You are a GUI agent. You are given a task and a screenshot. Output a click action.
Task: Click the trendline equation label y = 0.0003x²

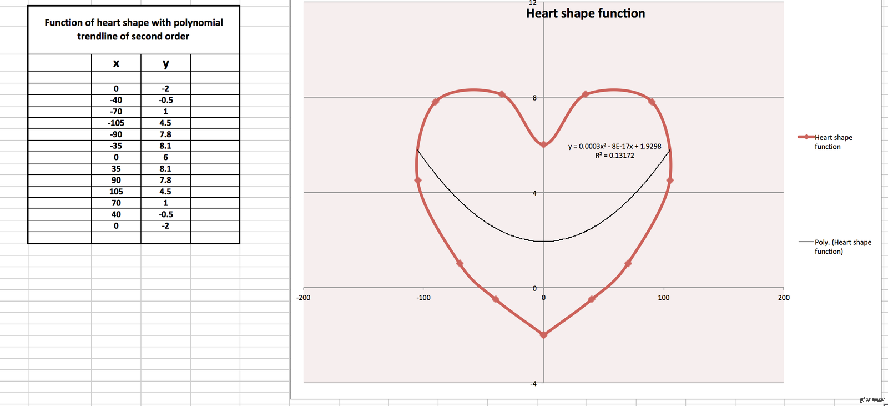[614, 146]
